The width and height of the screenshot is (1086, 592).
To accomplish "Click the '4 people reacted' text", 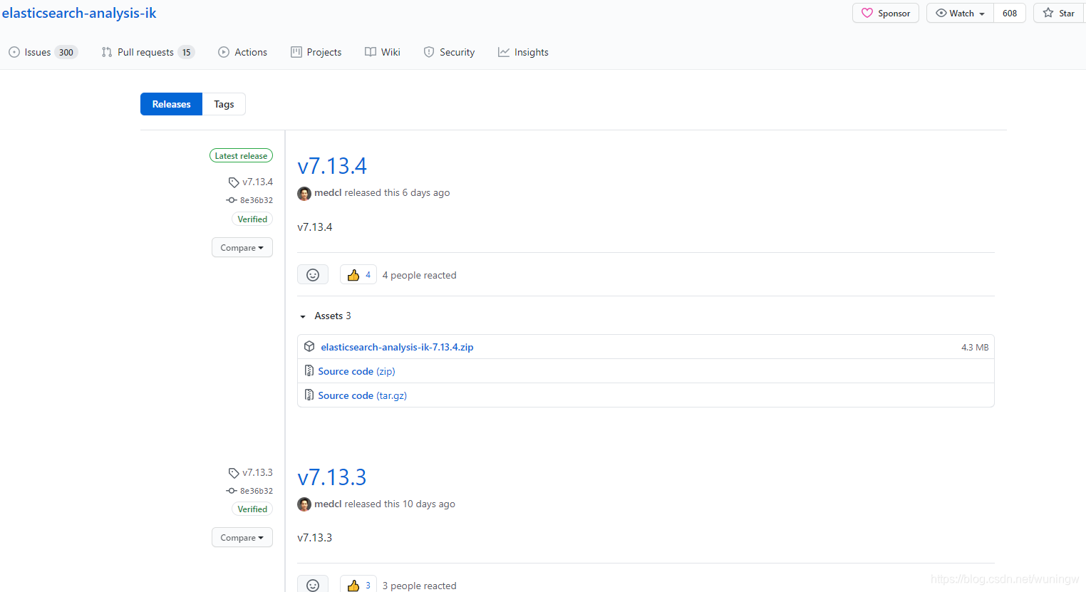I will (419, 275).
